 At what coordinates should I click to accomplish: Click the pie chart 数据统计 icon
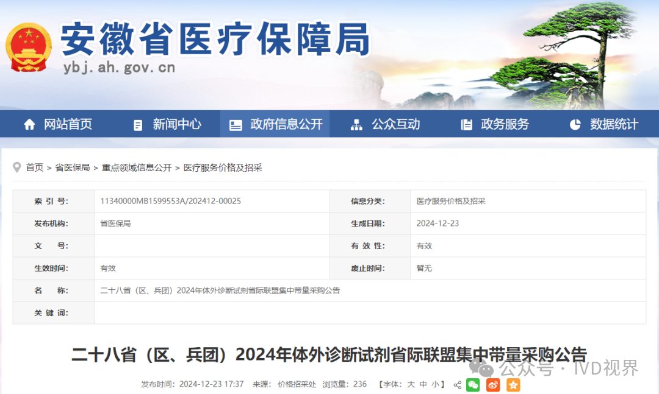[575, 124]
